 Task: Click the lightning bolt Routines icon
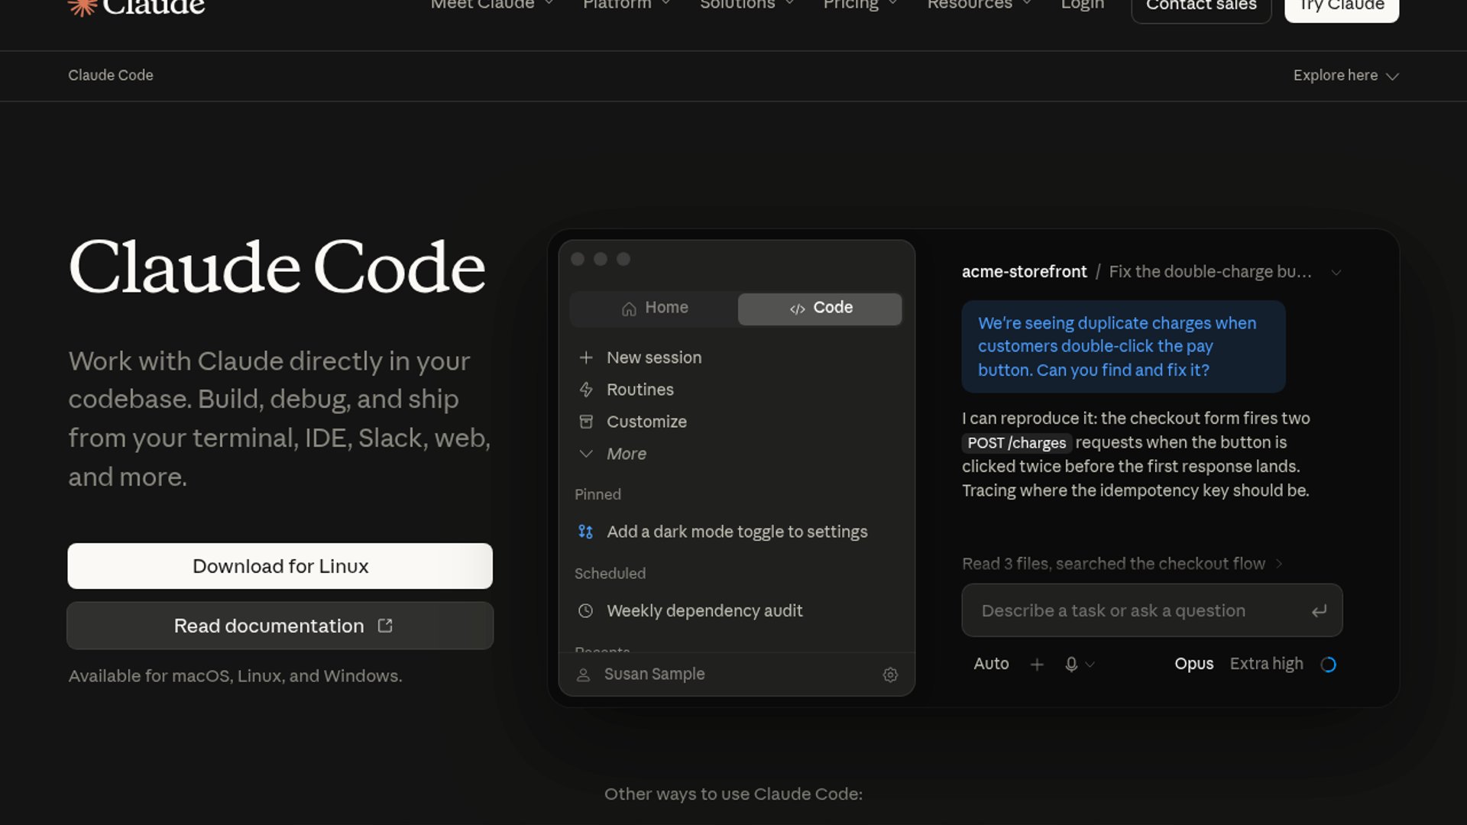pyautogui.click(x=586, y=390)
